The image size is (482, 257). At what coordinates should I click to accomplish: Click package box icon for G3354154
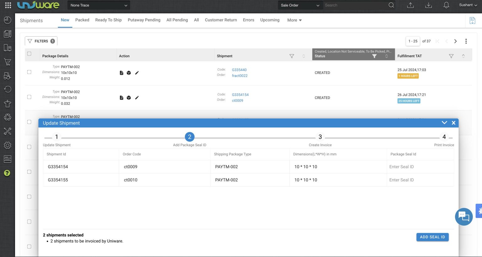point(129,98)
